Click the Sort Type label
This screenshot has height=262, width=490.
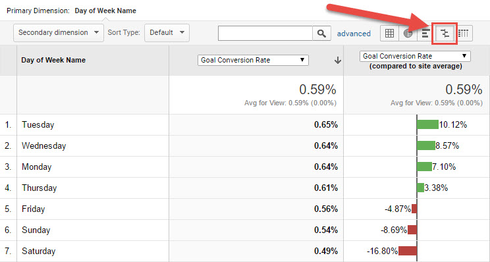[124, 32]
